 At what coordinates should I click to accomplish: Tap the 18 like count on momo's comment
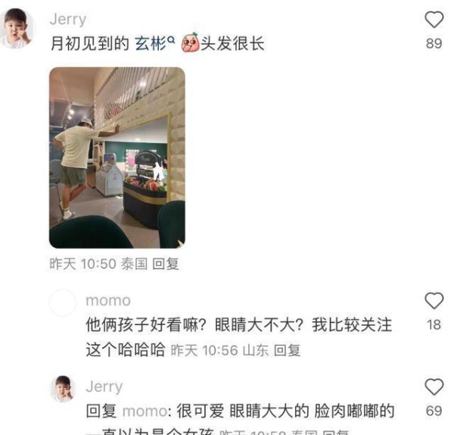pos(434,324)
